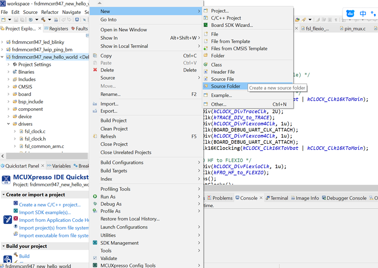Click the MCUXpresso IDE logo in Quickstart panel
378x268 pixels.
[6, 179]
